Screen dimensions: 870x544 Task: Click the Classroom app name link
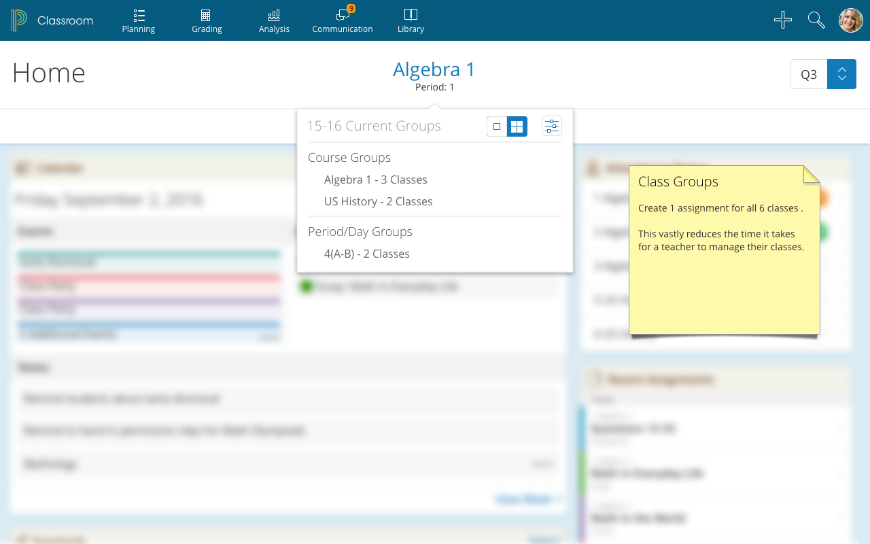[x=65, y=20]
